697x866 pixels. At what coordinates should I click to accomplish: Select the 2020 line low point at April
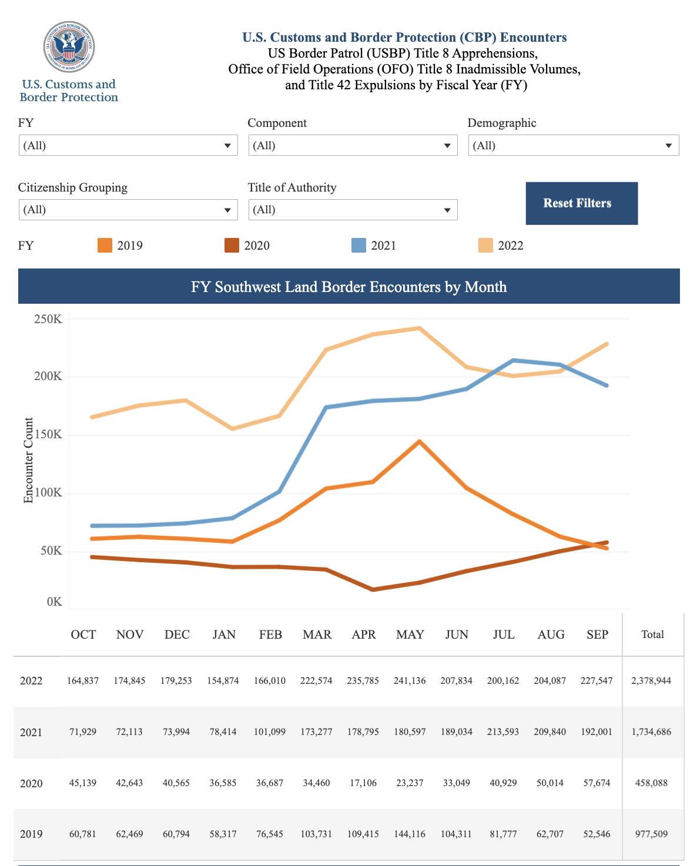[x=373, y=589]
